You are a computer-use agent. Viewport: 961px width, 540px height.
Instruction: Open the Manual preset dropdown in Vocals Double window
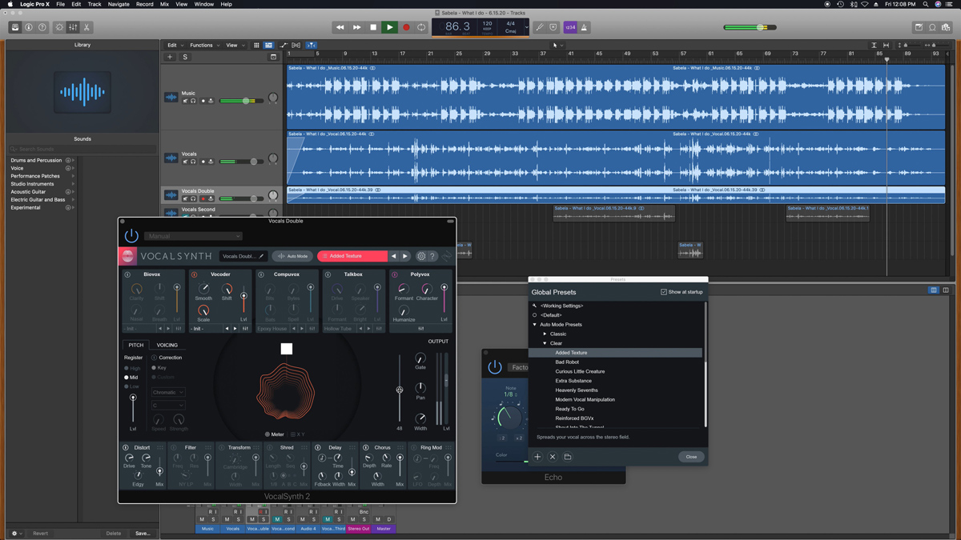[193, 236]
